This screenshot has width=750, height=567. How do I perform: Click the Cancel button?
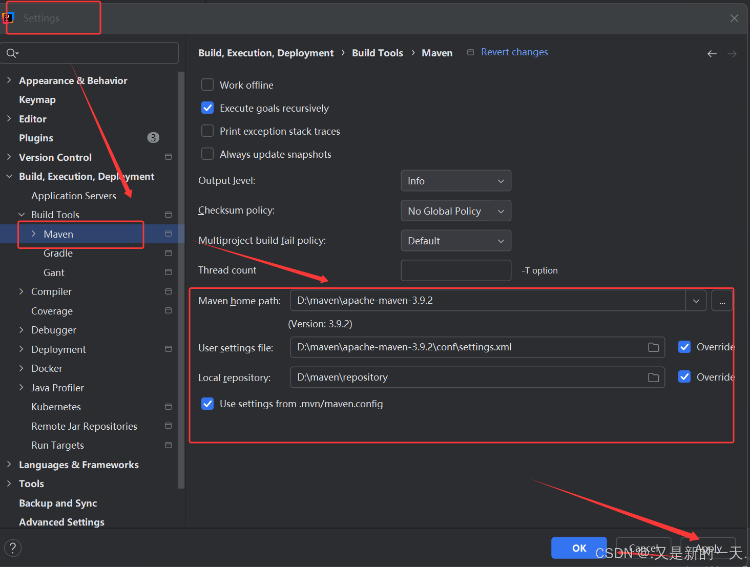pos(643,548)
